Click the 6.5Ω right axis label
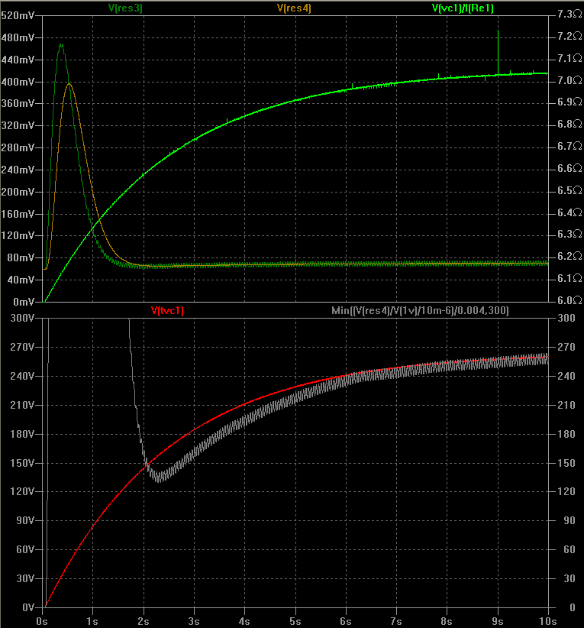584x628 pixels. pyautogui.click(x=569, y=190)
